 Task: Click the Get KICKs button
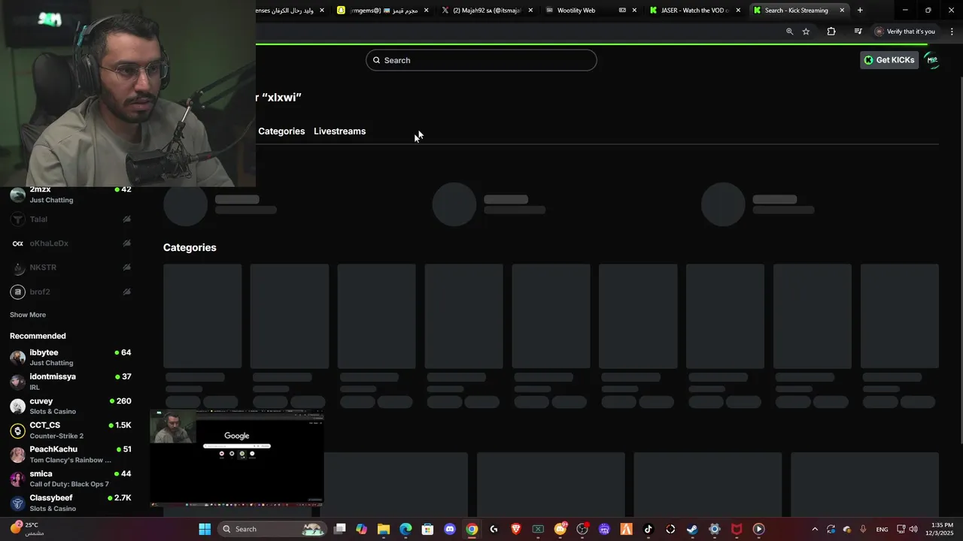(889, 60)
